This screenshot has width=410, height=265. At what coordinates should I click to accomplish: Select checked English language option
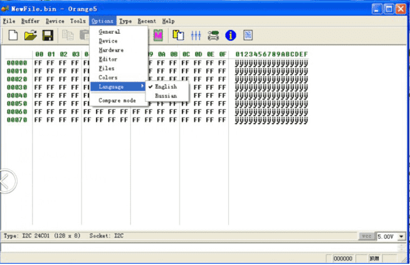click(x=167, y=86)
